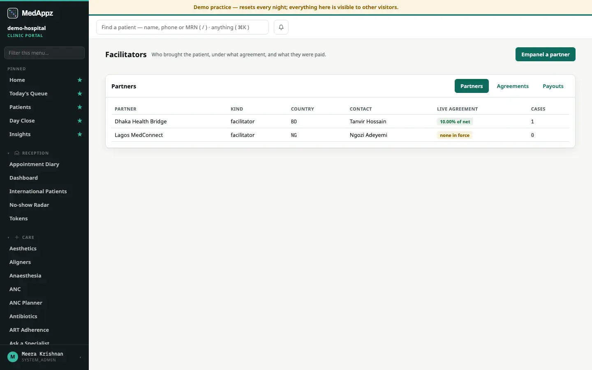
Task: Click country code NG
Action: coord(294,135)
